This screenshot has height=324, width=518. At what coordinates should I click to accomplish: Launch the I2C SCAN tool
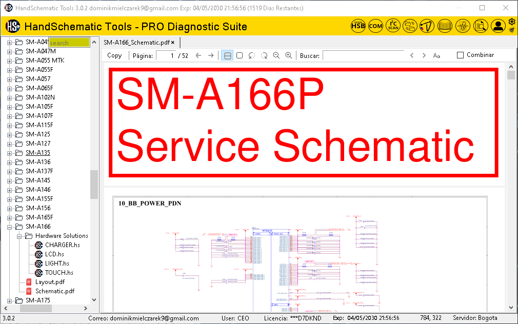click(x=393, y=26)
